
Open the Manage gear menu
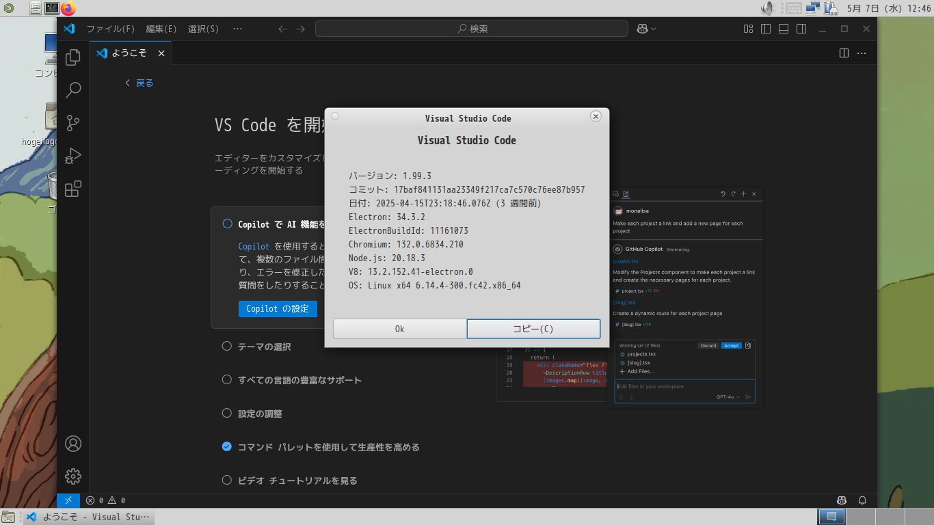point(73,476)
